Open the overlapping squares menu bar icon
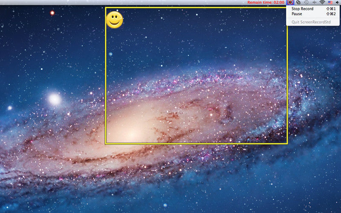 tap(298, 3)
